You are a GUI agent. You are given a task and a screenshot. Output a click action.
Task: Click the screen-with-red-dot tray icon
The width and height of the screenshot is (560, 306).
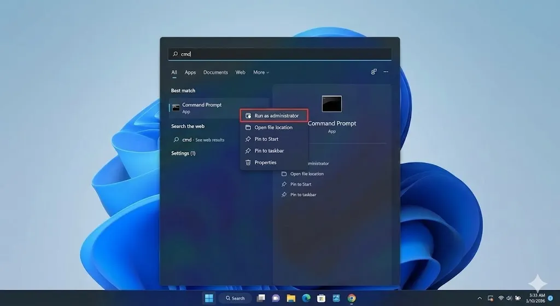click(491, 298)
